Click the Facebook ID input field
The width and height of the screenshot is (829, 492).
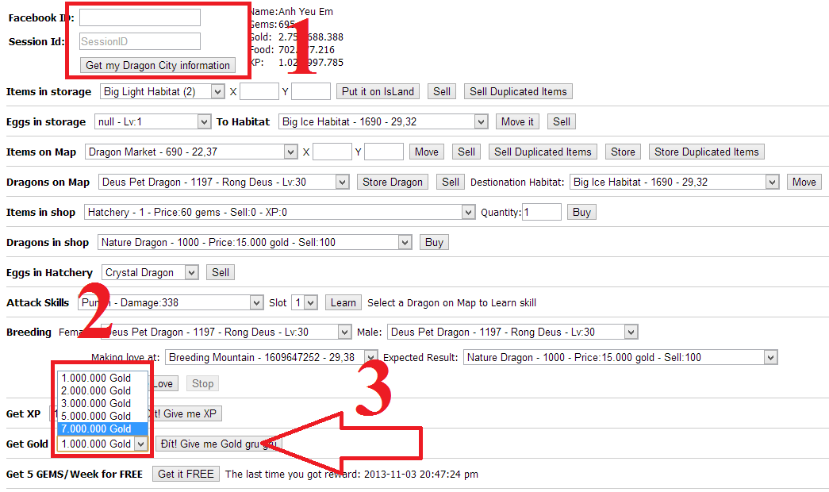tap(140, 17)
